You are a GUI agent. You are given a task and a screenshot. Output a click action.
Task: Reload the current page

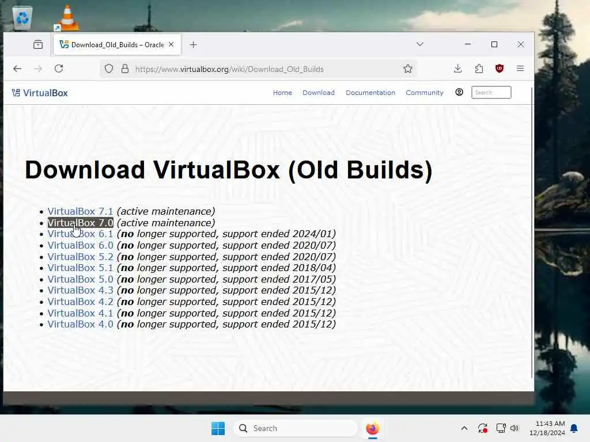point(59,69)
